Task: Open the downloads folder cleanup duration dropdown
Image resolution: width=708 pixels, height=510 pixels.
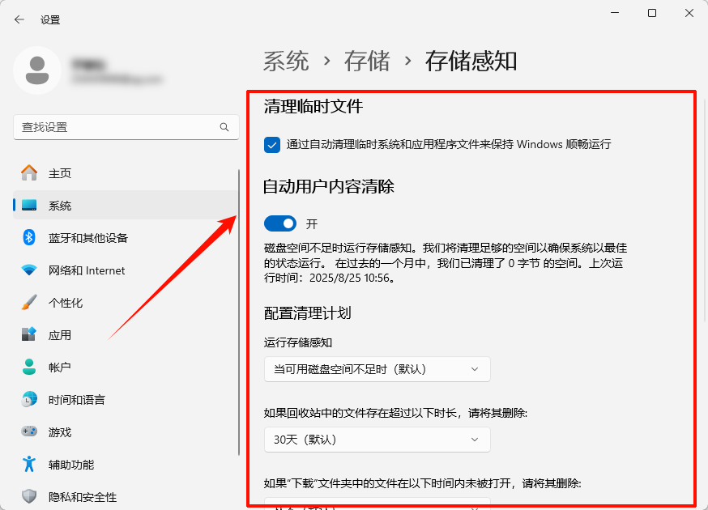Action: tap(377, 504)
